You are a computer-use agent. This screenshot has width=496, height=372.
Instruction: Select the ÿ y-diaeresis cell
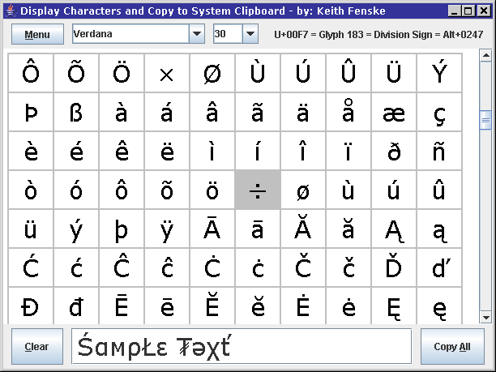click(167, 229)
